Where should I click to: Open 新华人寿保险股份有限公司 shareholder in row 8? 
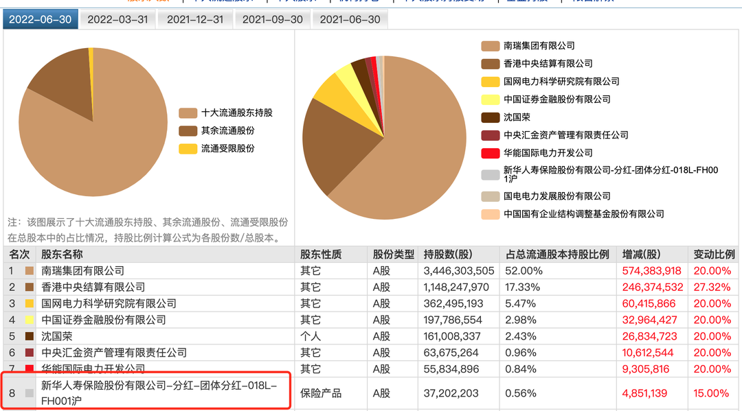tap(159, 393)
